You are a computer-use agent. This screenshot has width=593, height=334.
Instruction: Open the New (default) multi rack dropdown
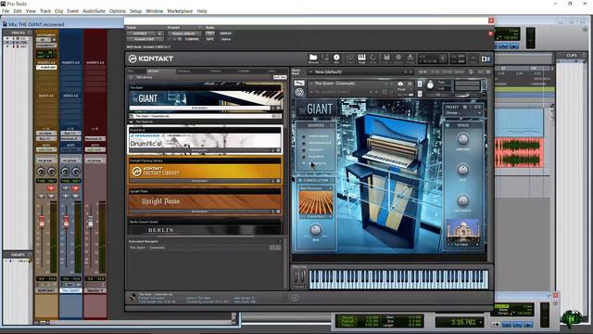click(x=360, y=72)
